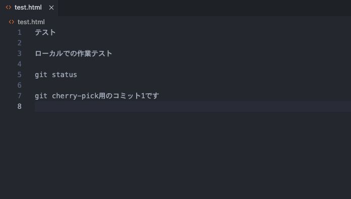Screen dimensions: 351x199
Task: Select the test.html tab
Action: 29,8
